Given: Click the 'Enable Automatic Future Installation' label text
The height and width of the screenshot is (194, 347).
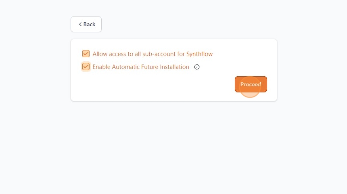Looking at the screenshot, I should (141, 67).
